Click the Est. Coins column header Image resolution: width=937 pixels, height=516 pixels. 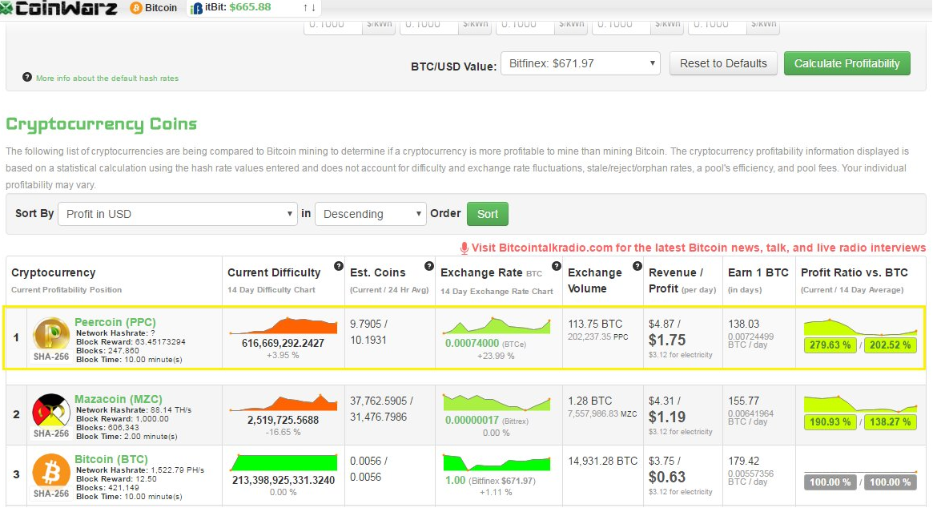point(378,272)
